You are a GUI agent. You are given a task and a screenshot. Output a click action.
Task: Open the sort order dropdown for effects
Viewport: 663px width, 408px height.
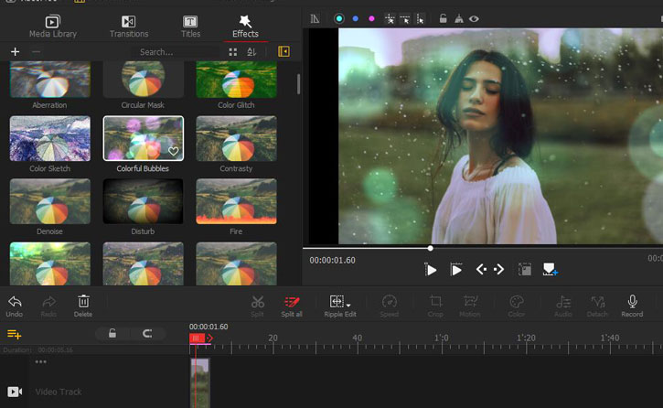coord(251,52)
